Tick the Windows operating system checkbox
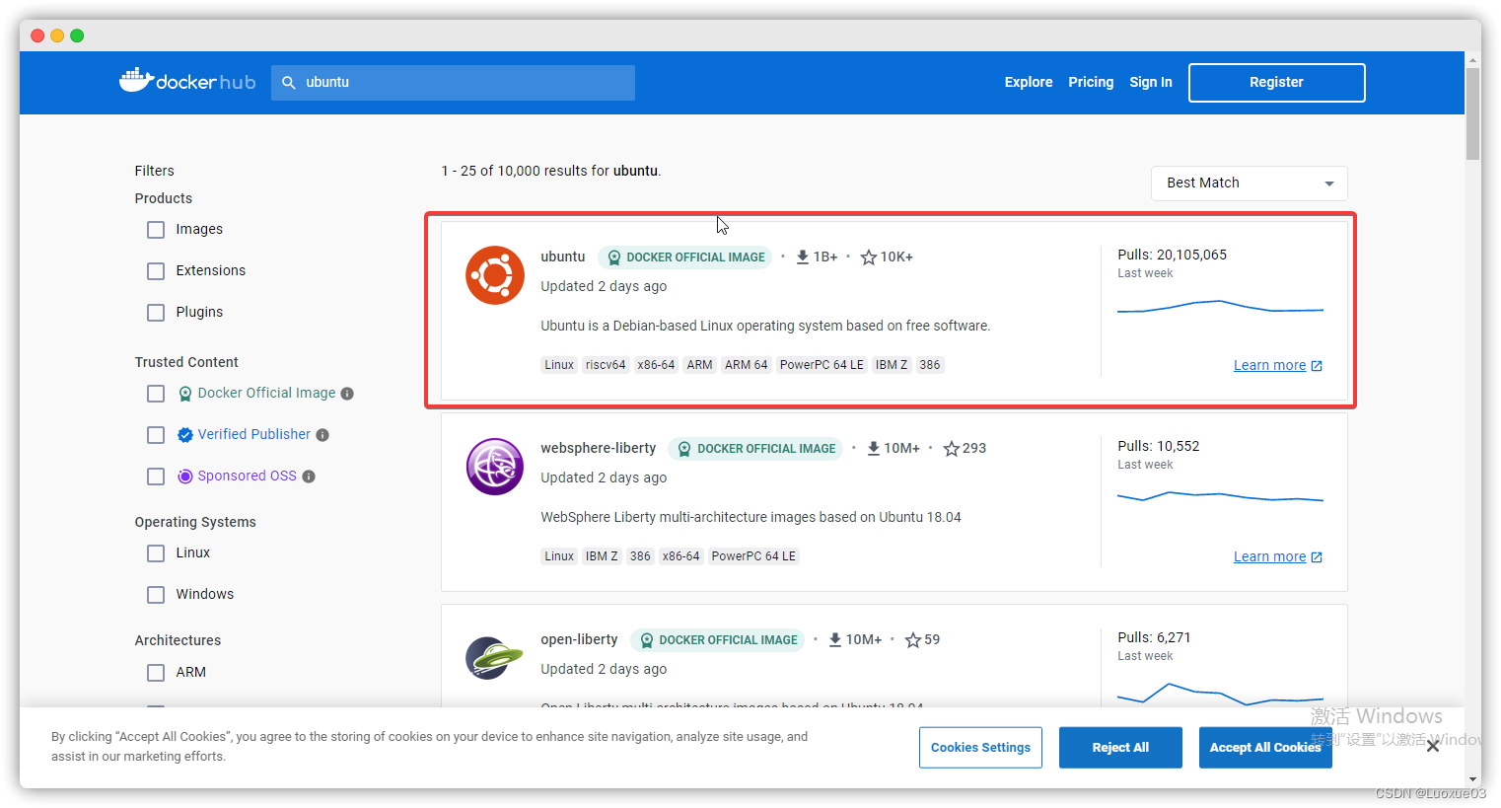Viewport: 1501px width, 808px height. pos(156,595)
